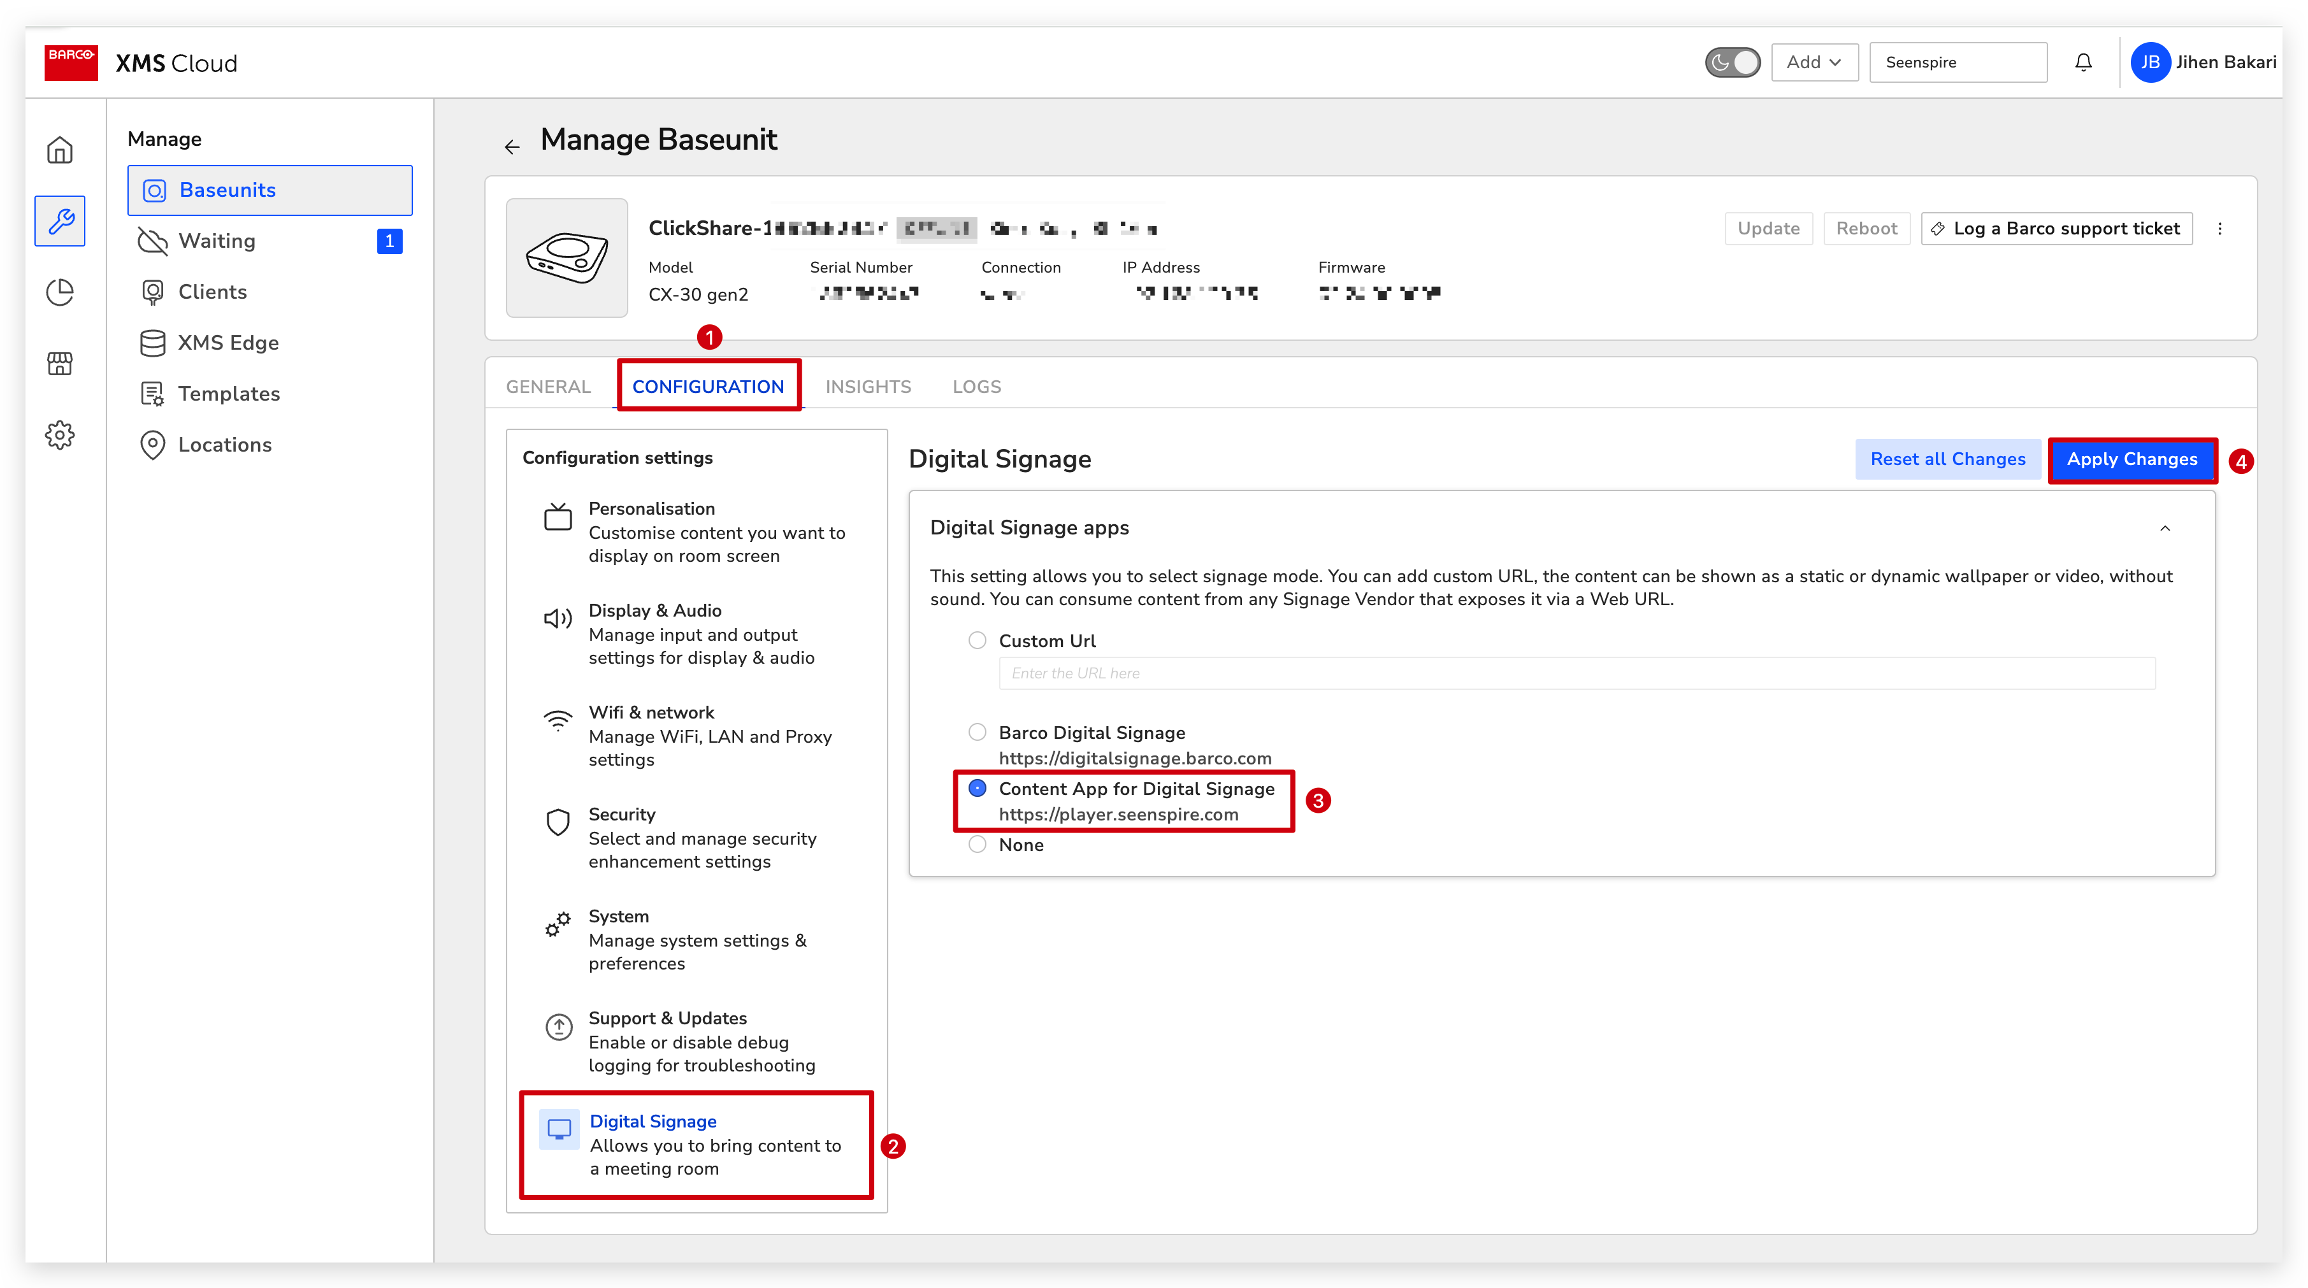Click the https://digitalsignage.barco.com text
2308x1288 pixels.
tap(1135, 759)
